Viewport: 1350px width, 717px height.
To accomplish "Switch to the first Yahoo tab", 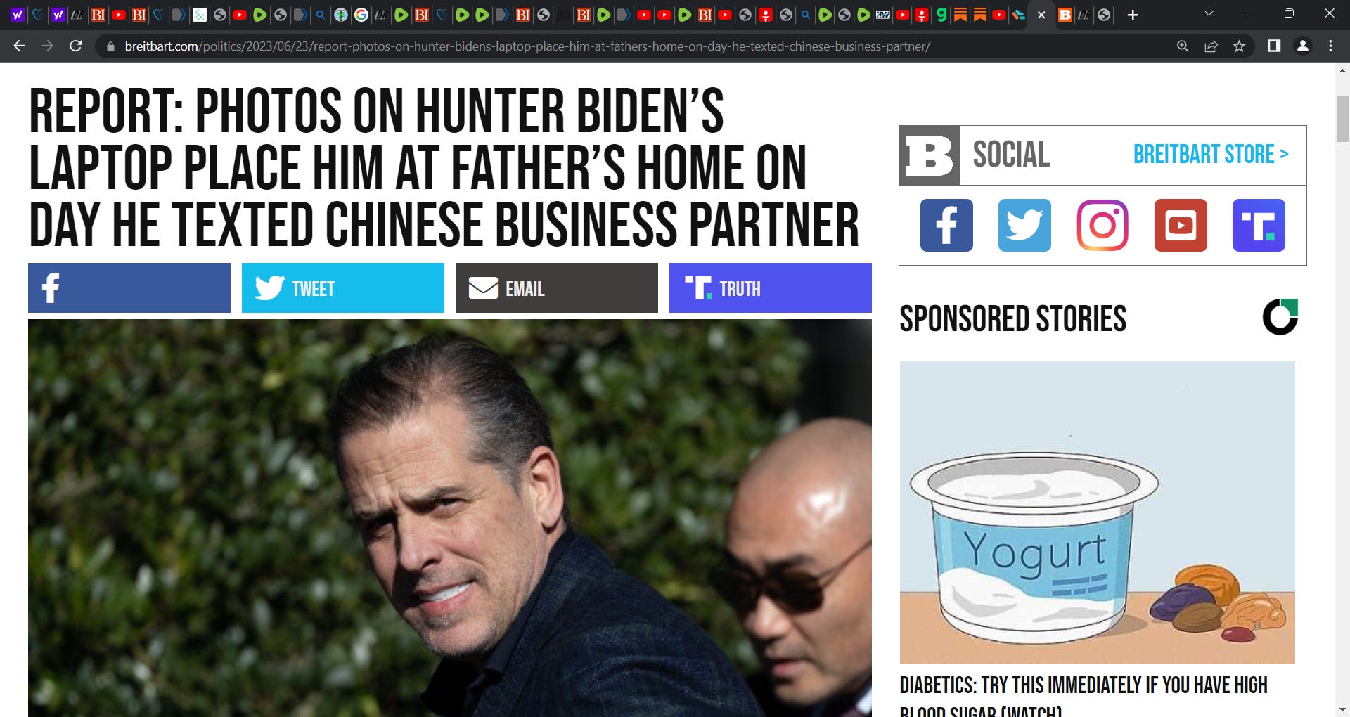I will [18, 15].
